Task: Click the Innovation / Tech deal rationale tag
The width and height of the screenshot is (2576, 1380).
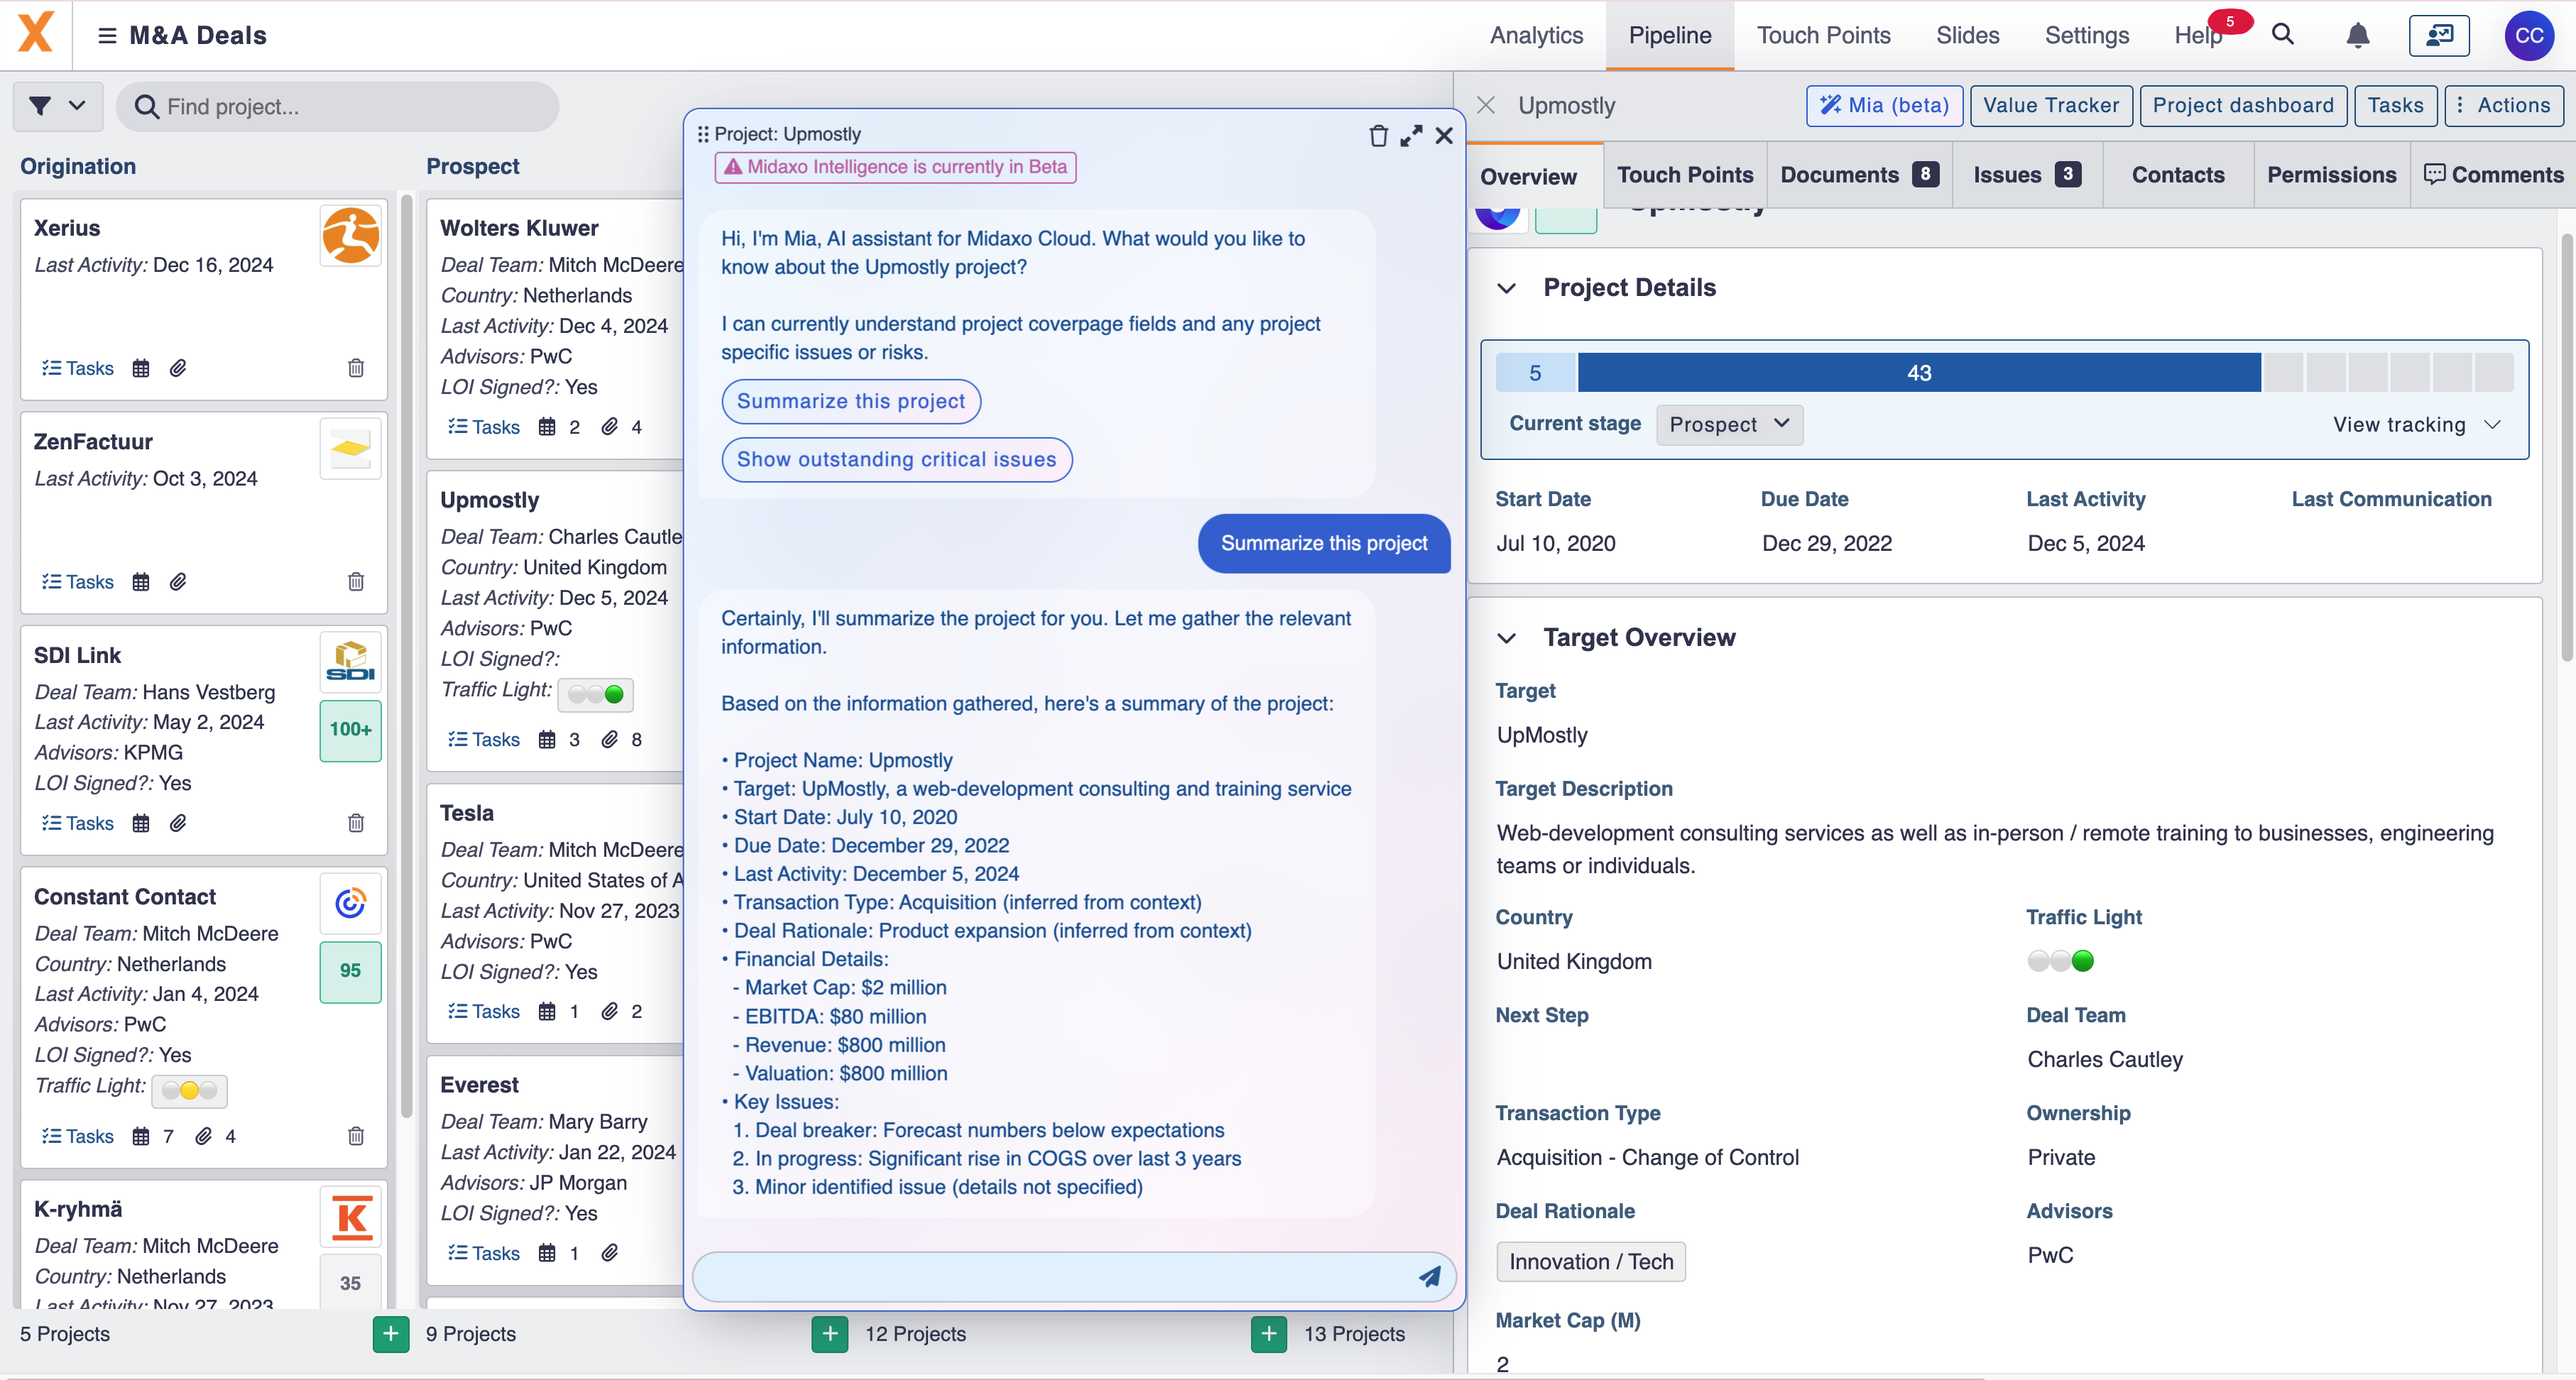Action: point(1590,1262)
